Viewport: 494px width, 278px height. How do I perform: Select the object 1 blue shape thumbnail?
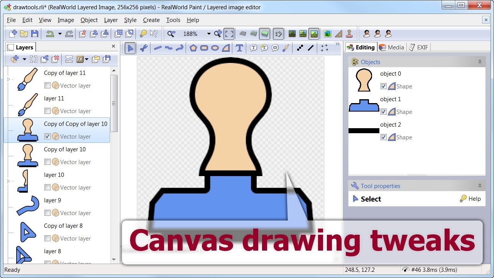(364, 105)
